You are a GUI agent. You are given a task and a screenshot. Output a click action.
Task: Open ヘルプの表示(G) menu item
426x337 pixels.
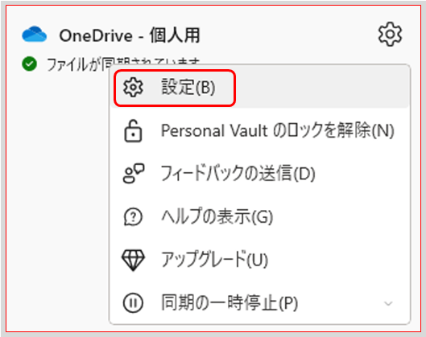tap(260, 217)
